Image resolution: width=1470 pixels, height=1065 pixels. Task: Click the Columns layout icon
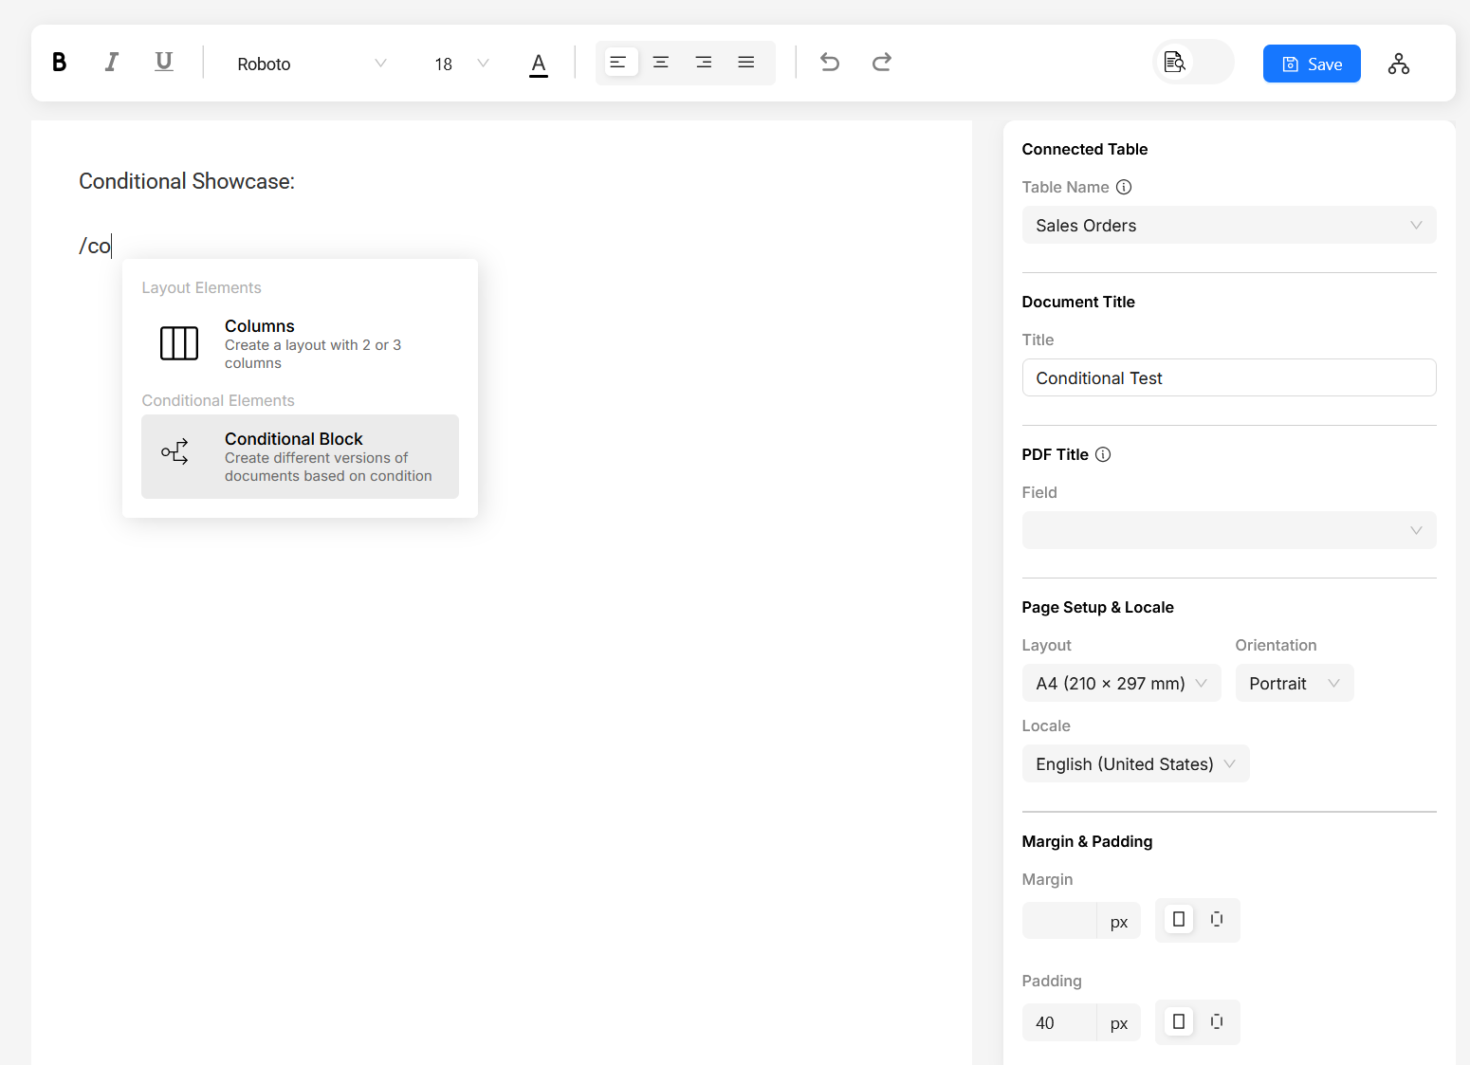(x=179, y=343)
